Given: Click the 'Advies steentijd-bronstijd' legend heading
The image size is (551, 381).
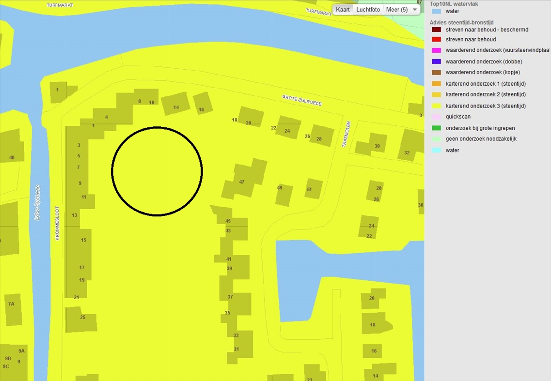Looking at the screenshot, I should [461, 22].
